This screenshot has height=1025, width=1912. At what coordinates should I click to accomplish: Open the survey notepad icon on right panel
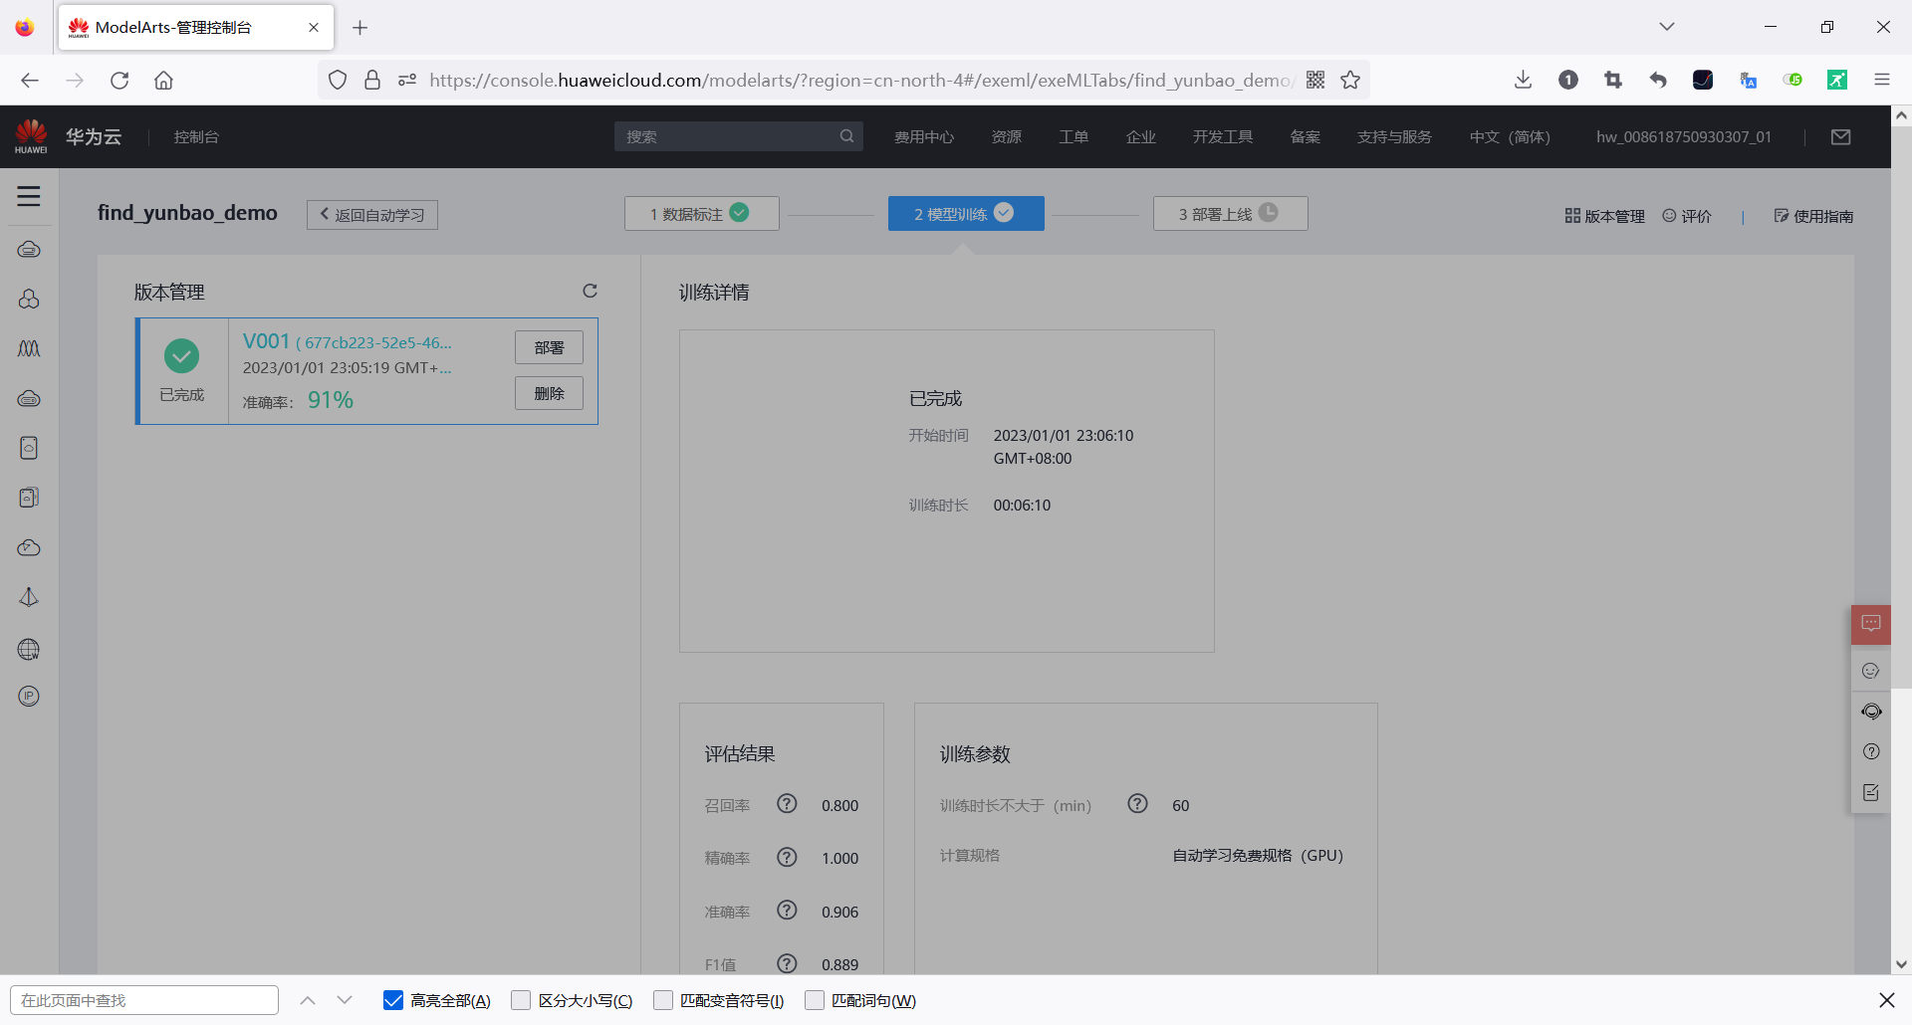click(1871, 793)
